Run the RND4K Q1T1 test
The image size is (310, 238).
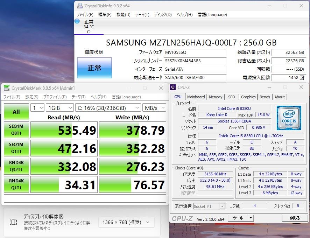click(x=16, y=184)
